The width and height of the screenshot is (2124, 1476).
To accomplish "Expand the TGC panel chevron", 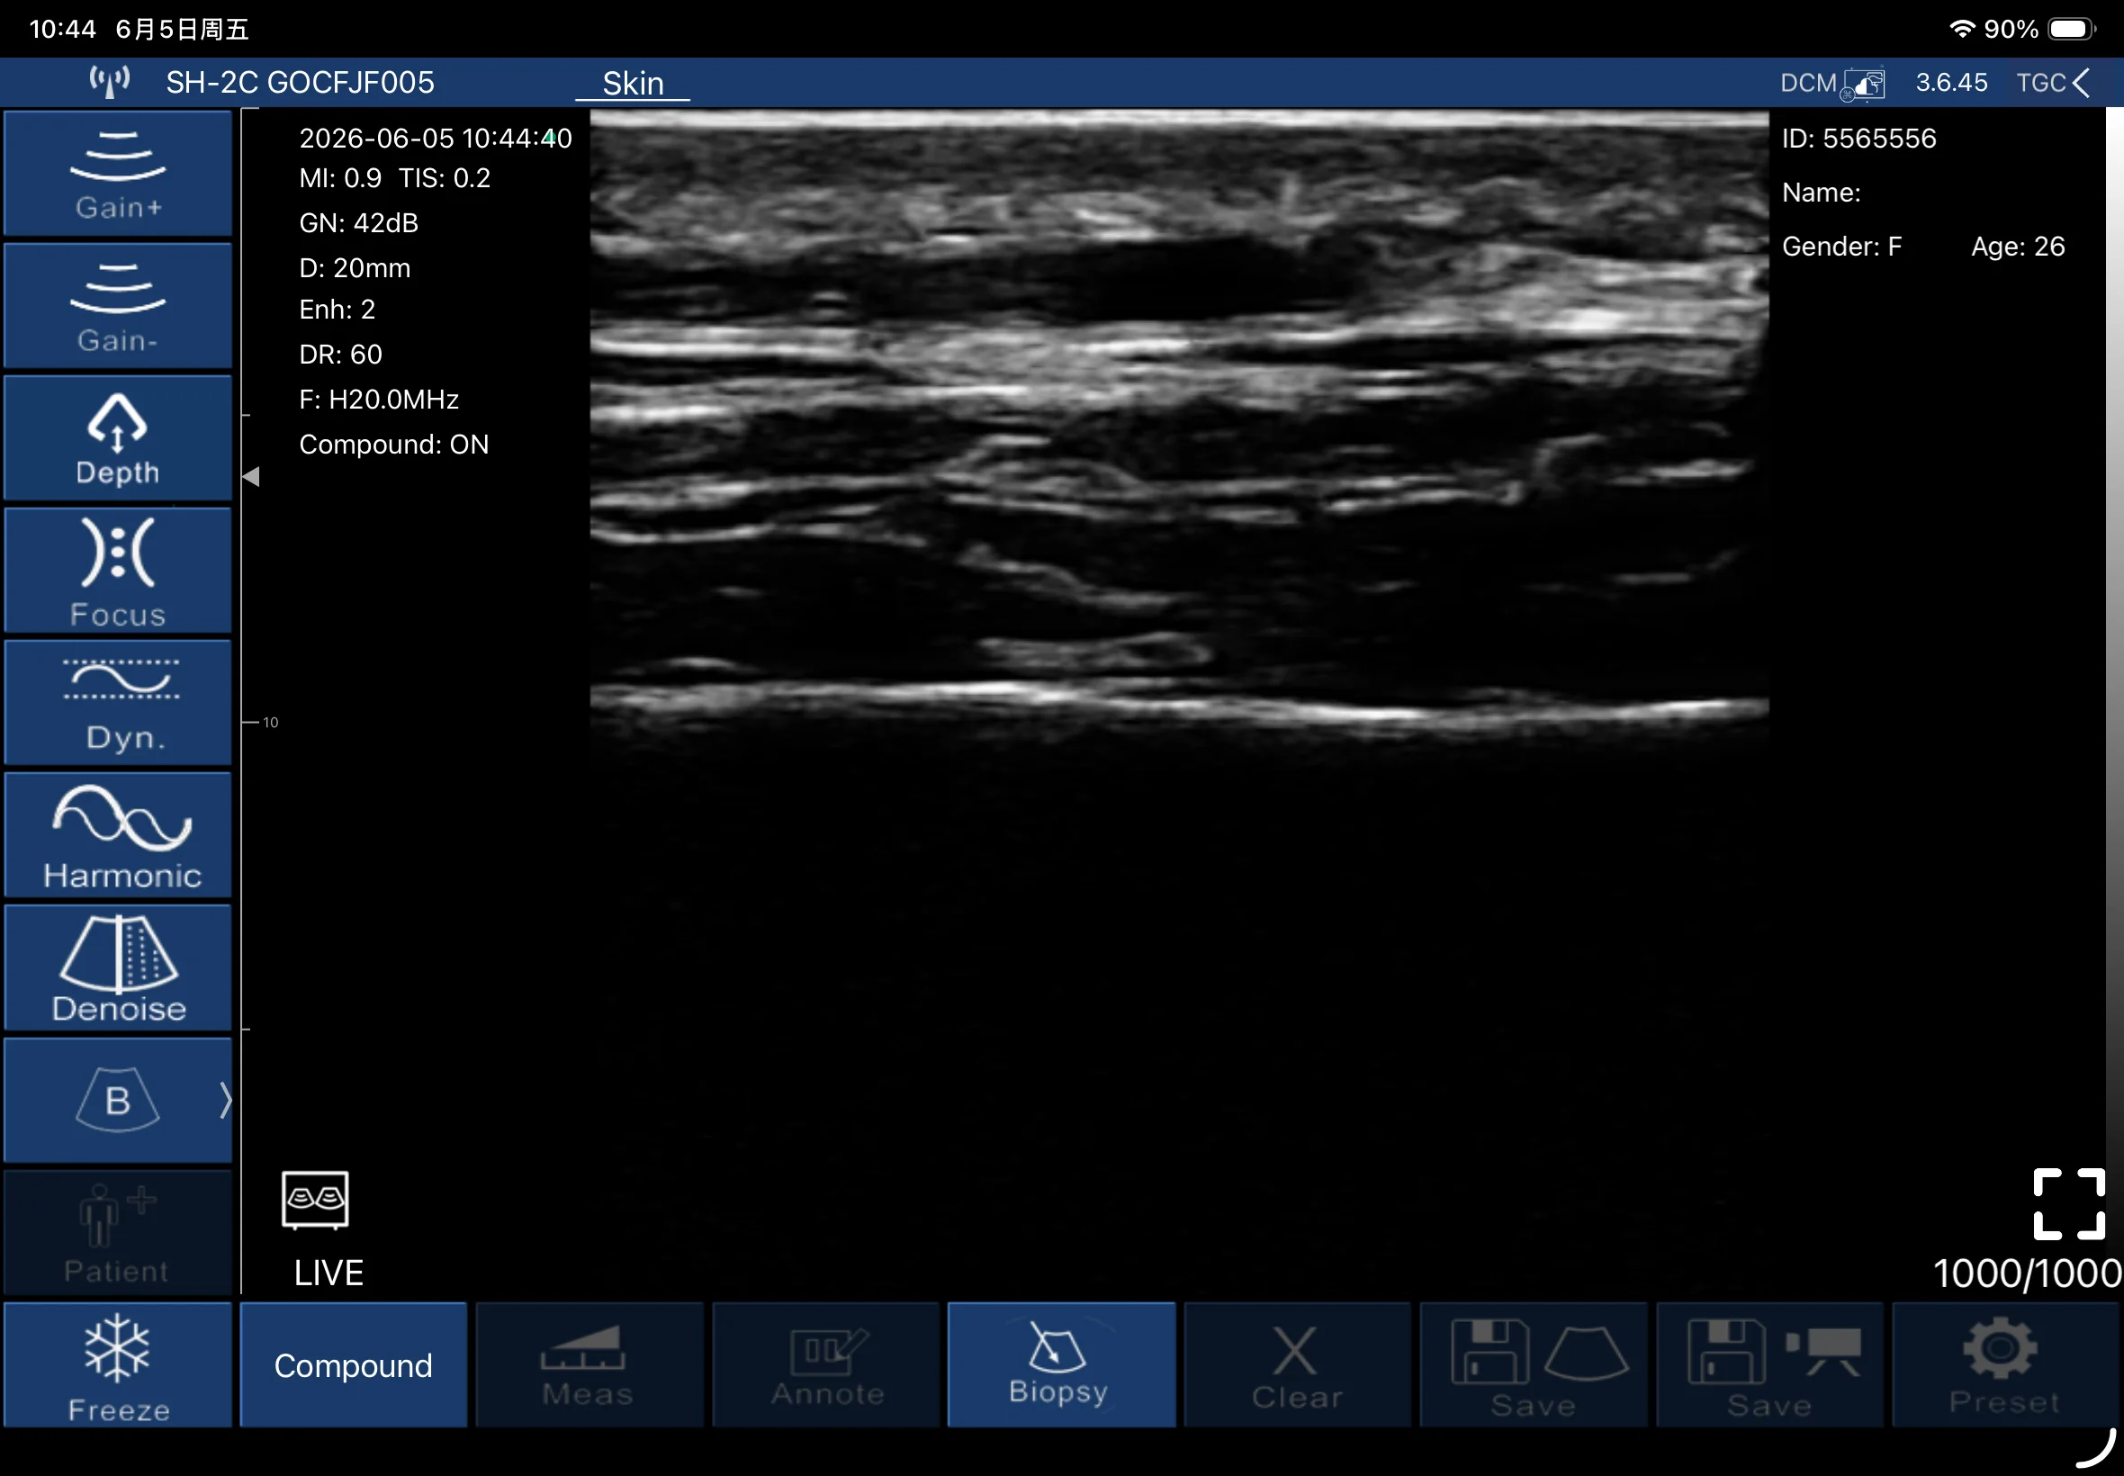I will coord(2082,83).
